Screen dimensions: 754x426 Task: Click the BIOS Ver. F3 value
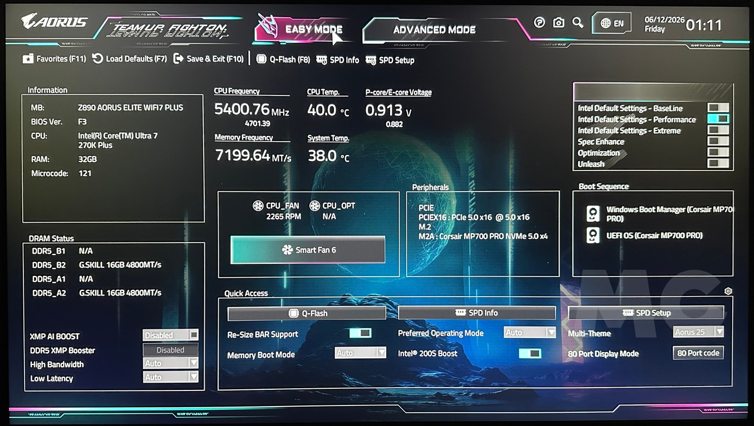point(82,122)
